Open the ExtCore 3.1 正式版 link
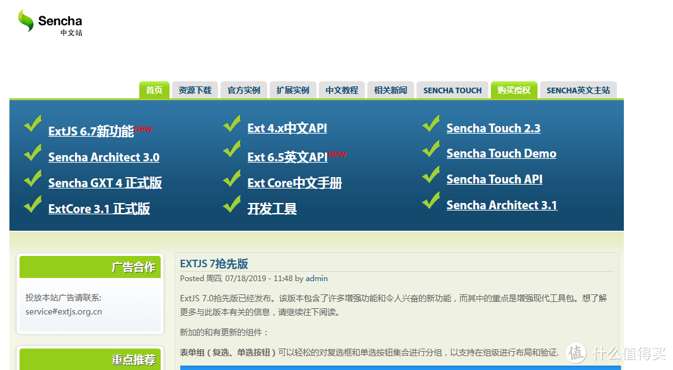673x370 pixels. (x=99, y=209)
